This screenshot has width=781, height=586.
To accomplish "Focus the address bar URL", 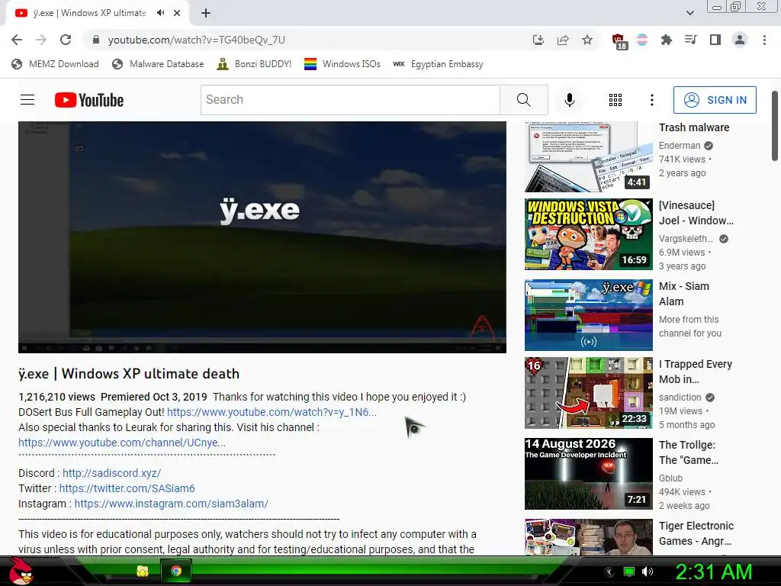I will pyautogui.click(x=196, y=40).
